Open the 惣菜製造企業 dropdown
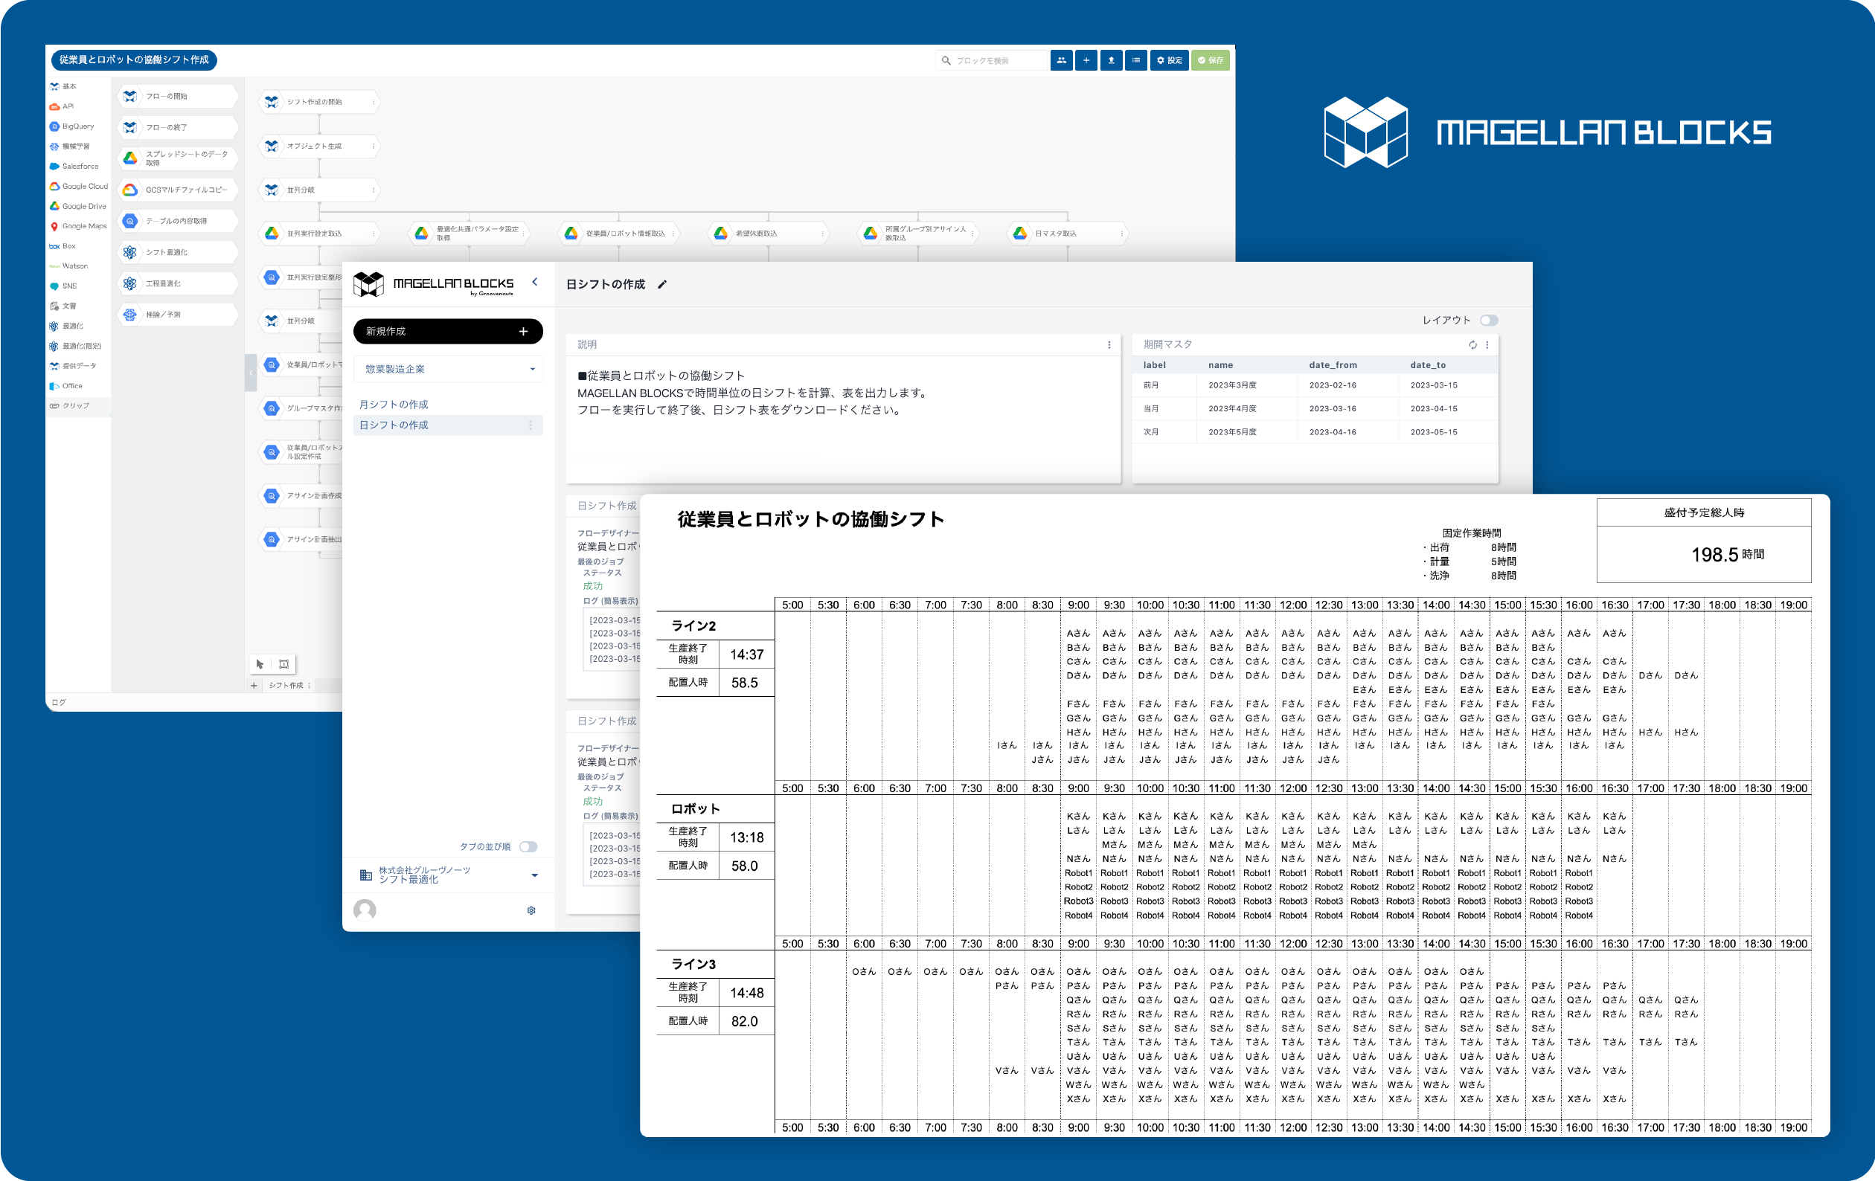The height and width of the screenshot is (1181, 1875). point(449,369)
